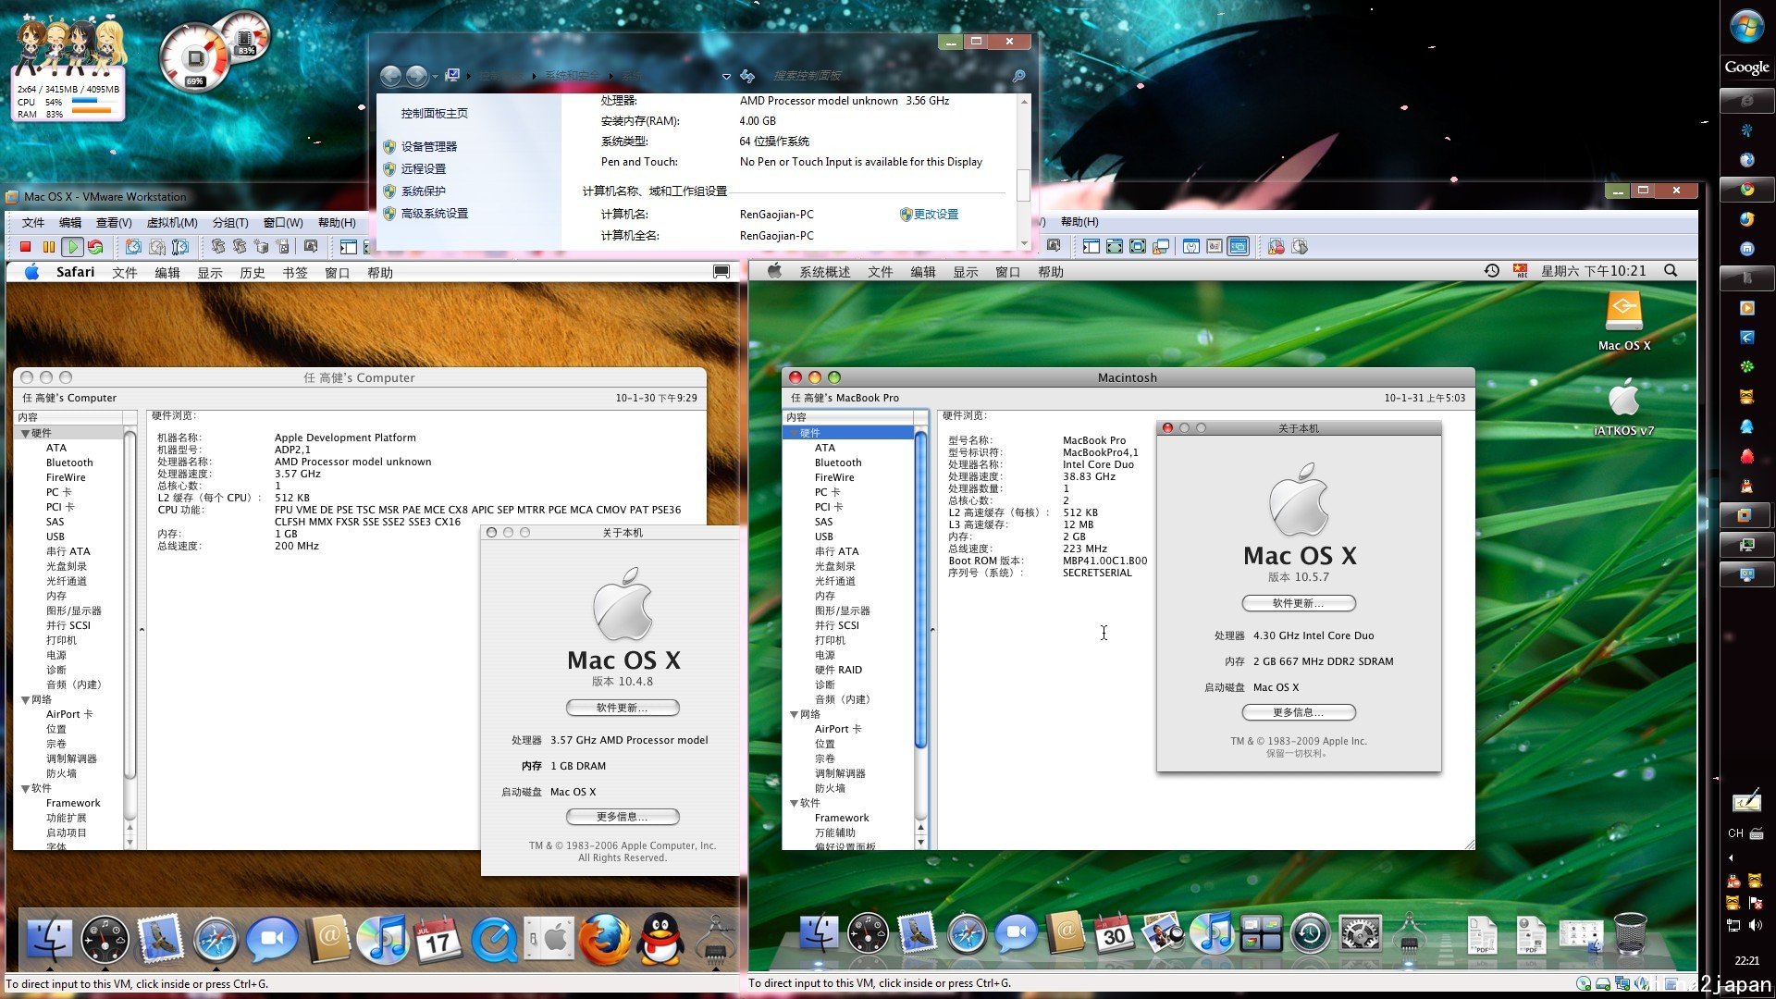Screen dimensions: 1776x999
Task: Collapse 网络 tree in left System Profiler
Action: pyautogui.click(x=26, y=699)
